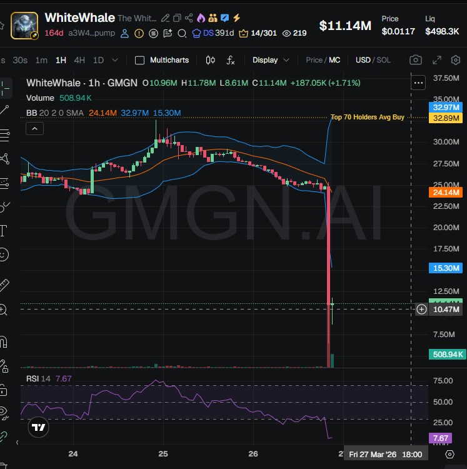The height and width of the screenshot is (469, 467).
Task: Open the three-dots chart menu
Action: [418, 83]
